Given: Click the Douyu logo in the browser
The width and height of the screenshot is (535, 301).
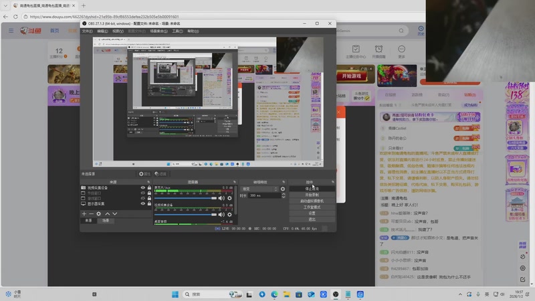Looking at the screenshot, I should (x=30, y=31).
